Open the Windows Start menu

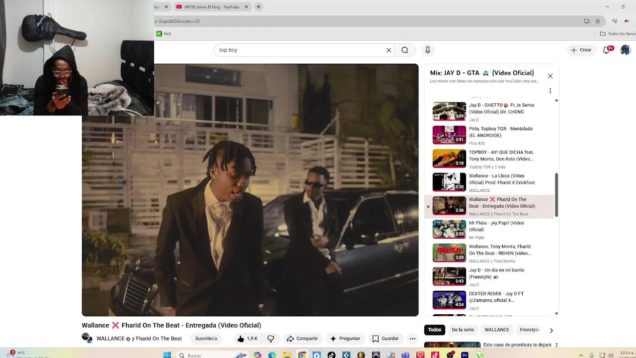[x=167, y=355]
